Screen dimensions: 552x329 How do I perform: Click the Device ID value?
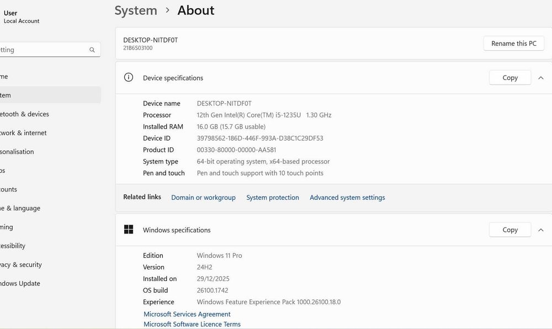260,139
